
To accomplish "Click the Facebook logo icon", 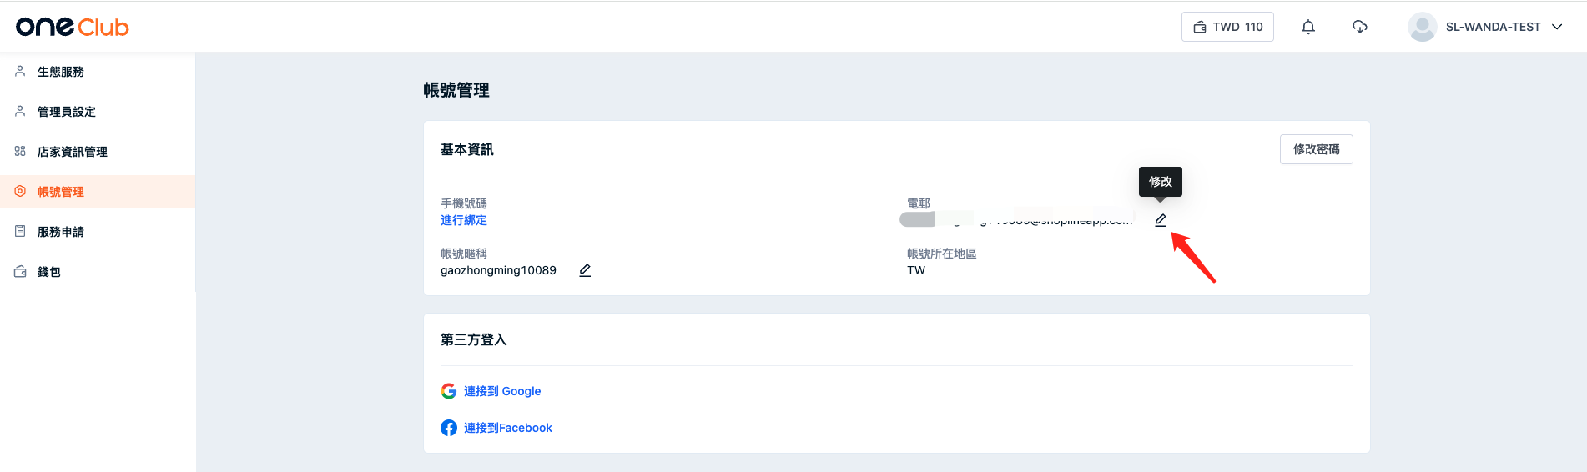I will pos(449,428).
